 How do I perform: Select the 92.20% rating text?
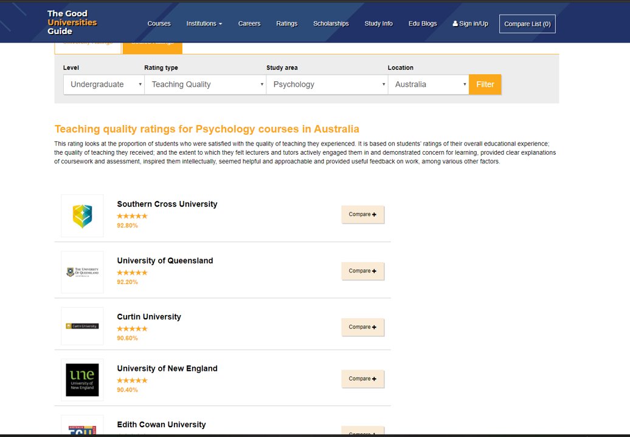(127, 282)
